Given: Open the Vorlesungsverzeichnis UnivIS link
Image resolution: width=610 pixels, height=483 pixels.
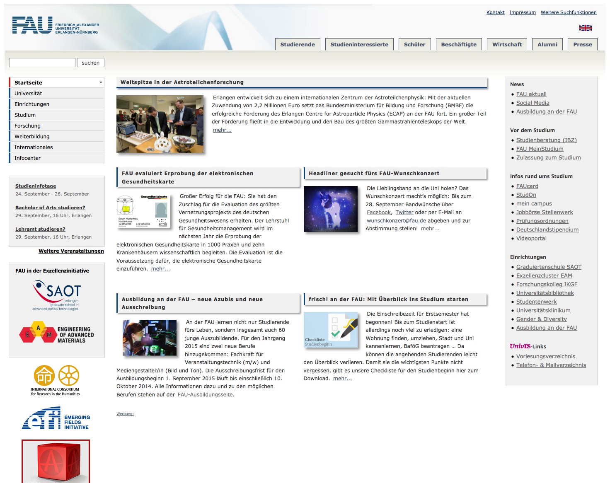Looking at the screenshot, I should pos(545,356).
